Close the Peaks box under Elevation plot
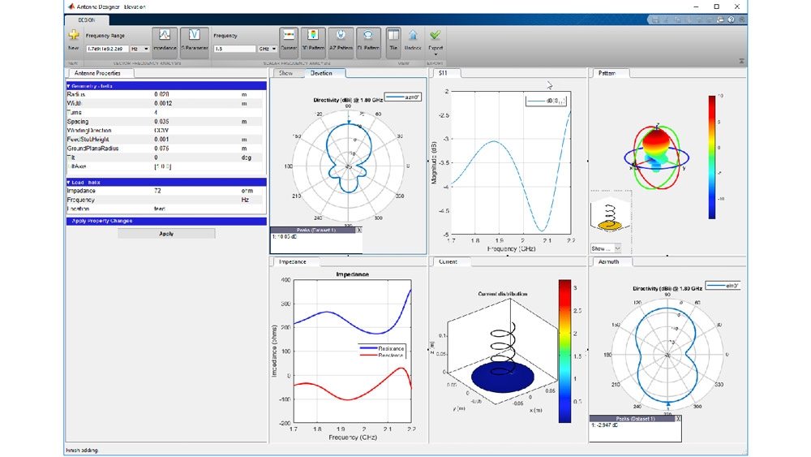 359,230
